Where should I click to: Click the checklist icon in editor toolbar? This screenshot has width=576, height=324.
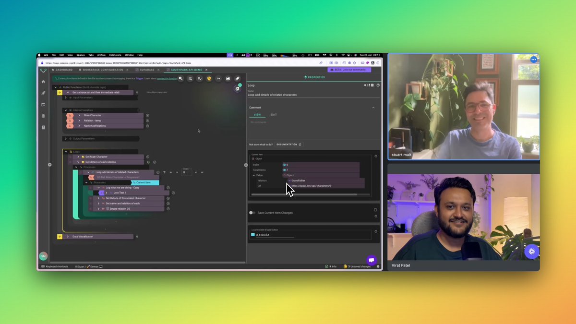pos(200,78)
